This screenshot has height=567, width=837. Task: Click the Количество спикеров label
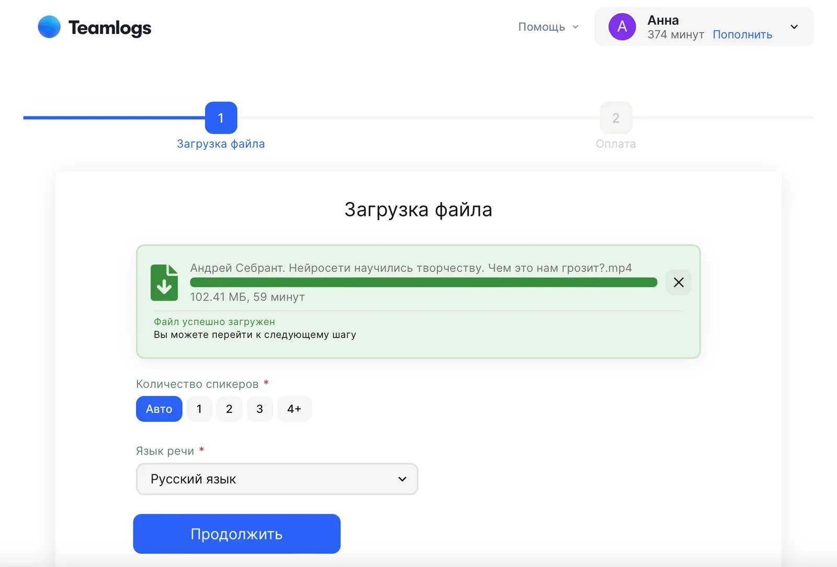click(197, 384)
